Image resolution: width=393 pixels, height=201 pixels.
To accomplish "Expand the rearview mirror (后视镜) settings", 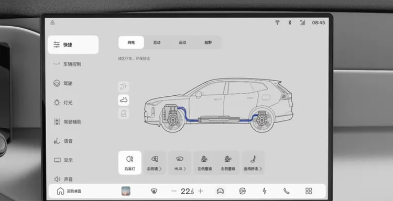I will (x=155, y=163).
